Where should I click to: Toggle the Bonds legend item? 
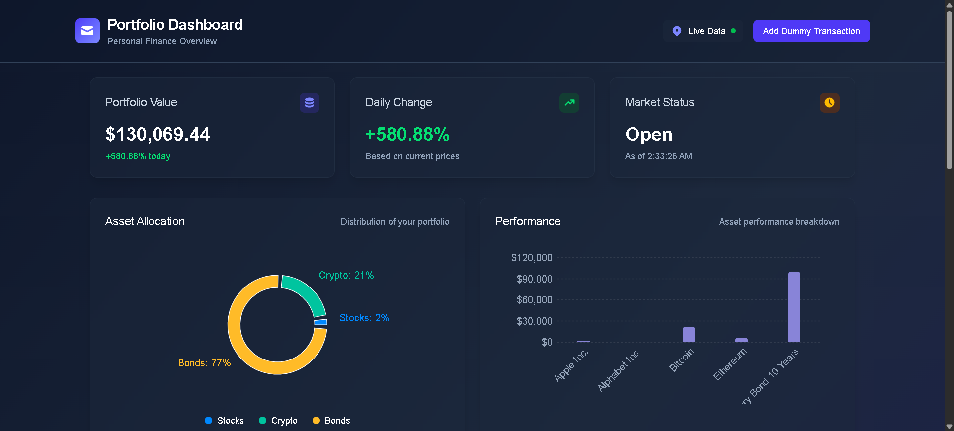pos(331,421)
